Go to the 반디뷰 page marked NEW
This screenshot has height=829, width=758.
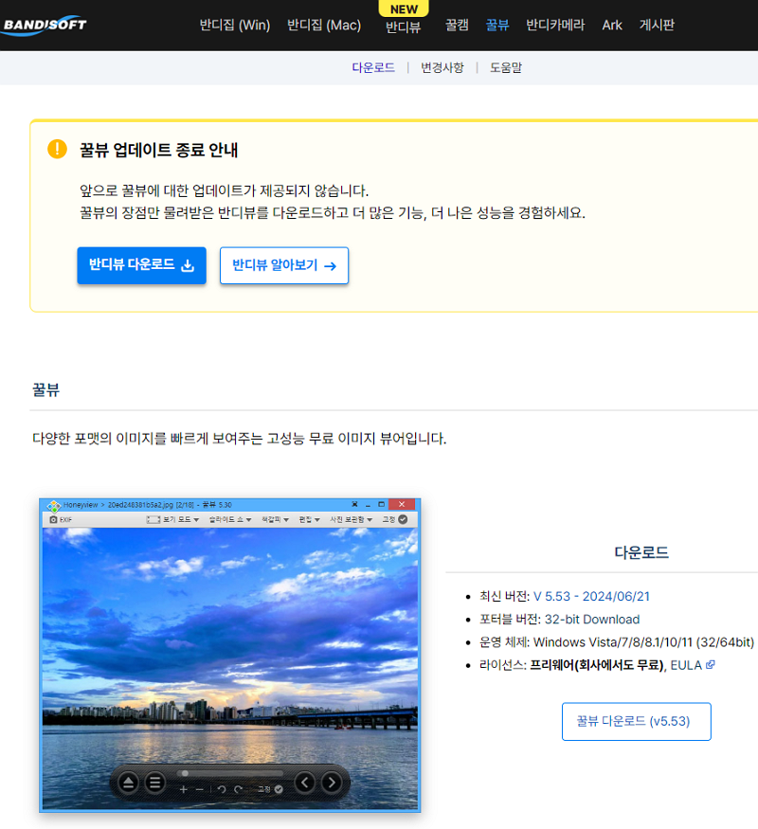404,27
